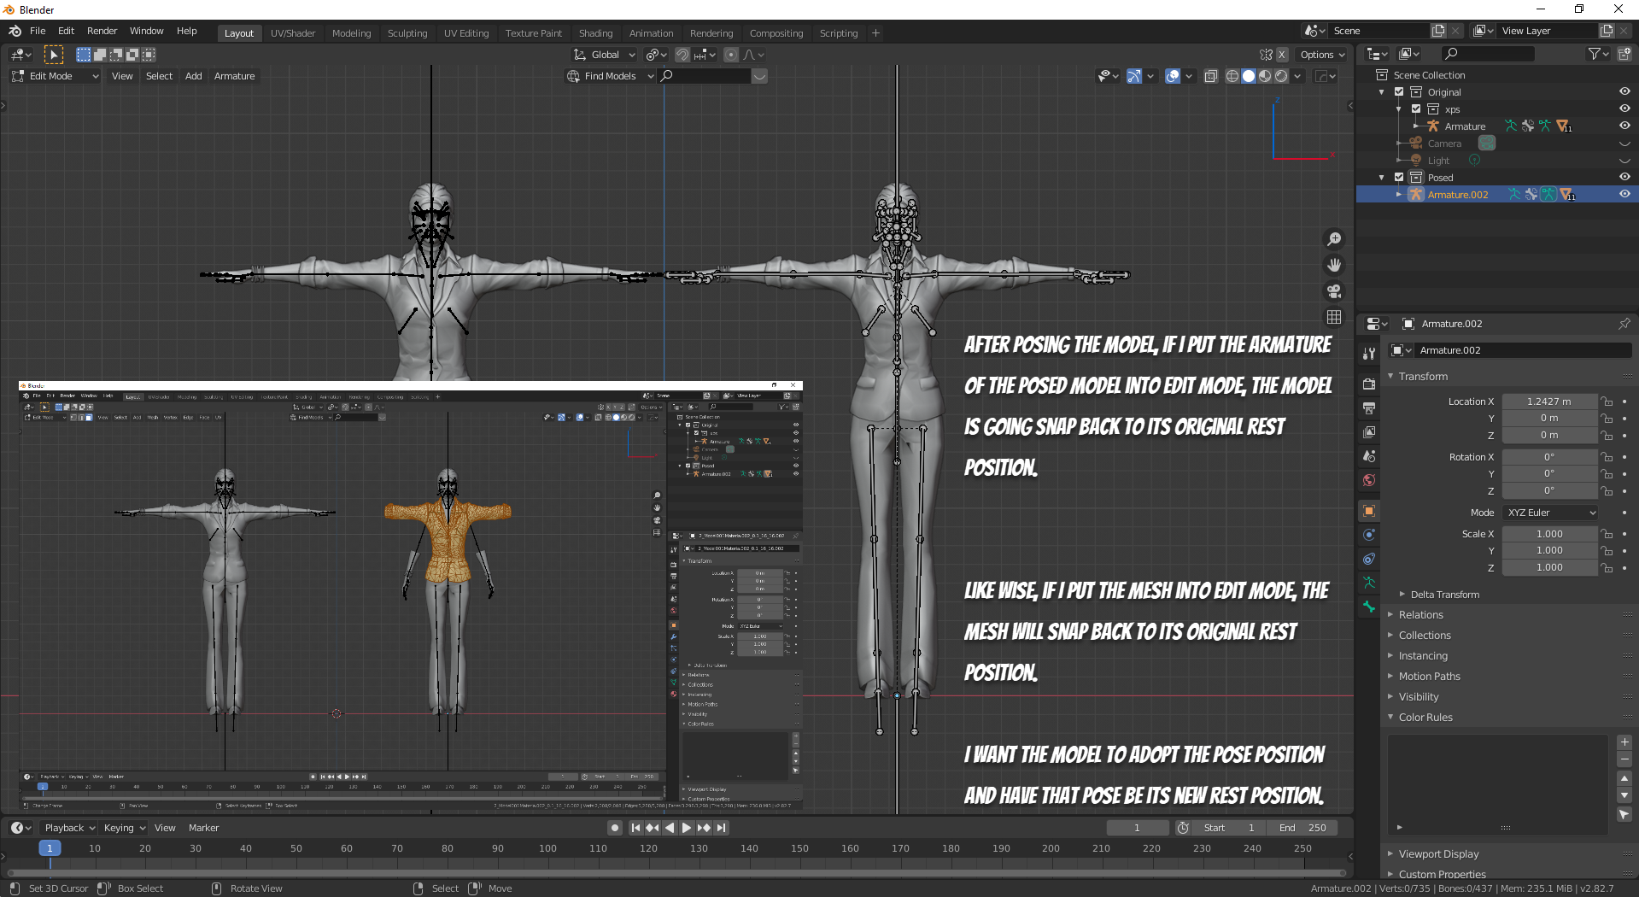1639x897 pixels.
Task: Open the Armature menu in viewport header
Action: 234,76
